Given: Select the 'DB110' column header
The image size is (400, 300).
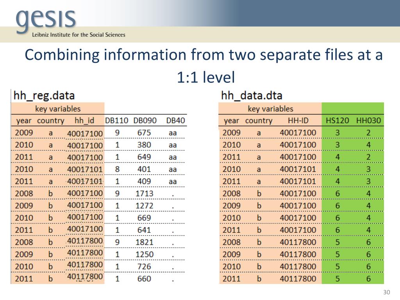Looking at the screenshot, I should pos(116,120).
